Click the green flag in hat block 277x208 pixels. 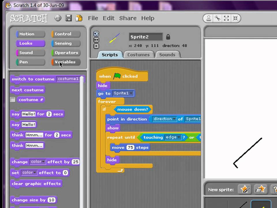coord(117,76)
